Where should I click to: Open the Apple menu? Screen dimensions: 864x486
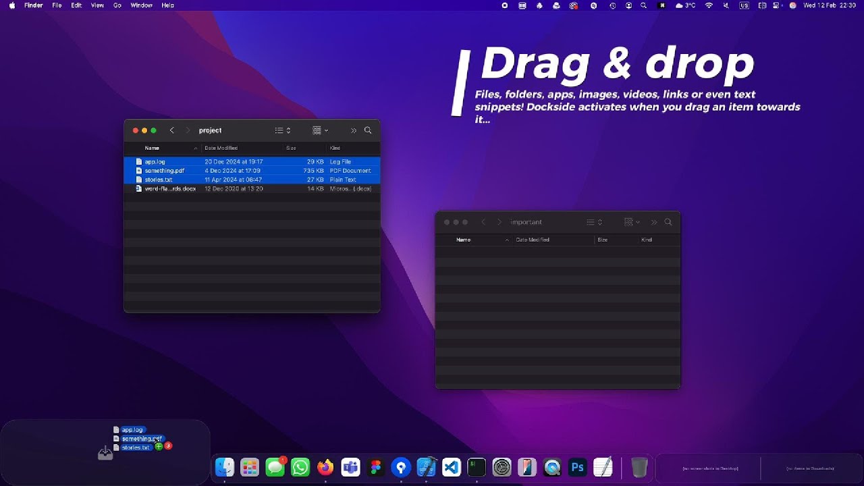click(x=12, y=5)
